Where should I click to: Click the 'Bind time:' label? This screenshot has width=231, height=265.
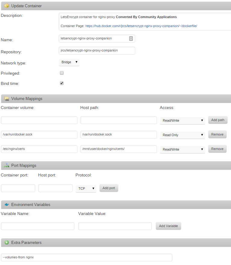tap(10, 83)
